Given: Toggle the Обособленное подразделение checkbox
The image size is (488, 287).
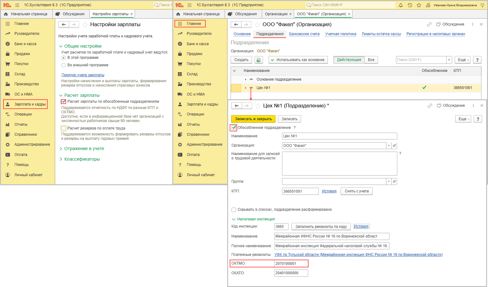Looking at the screenshot, I should tap(234, 128).
